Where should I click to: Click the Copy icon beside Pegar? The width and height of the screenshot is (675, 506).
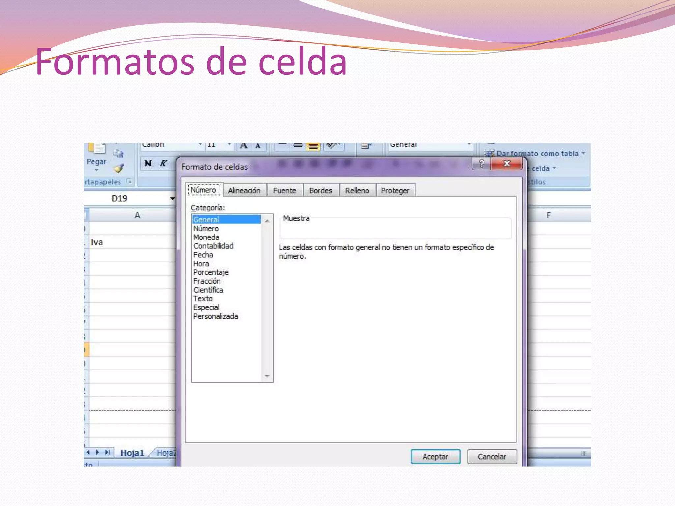118,154
